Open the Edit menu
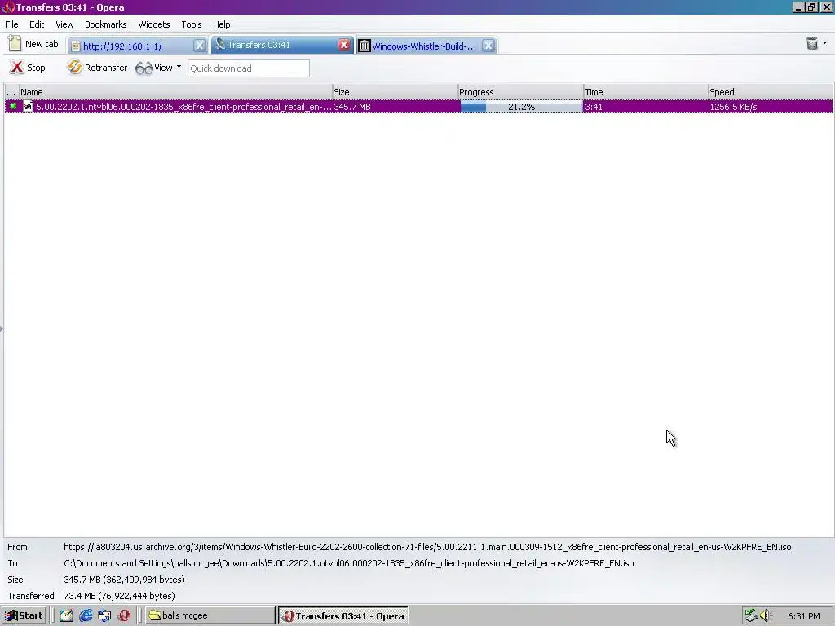 (x=37, y=24)
